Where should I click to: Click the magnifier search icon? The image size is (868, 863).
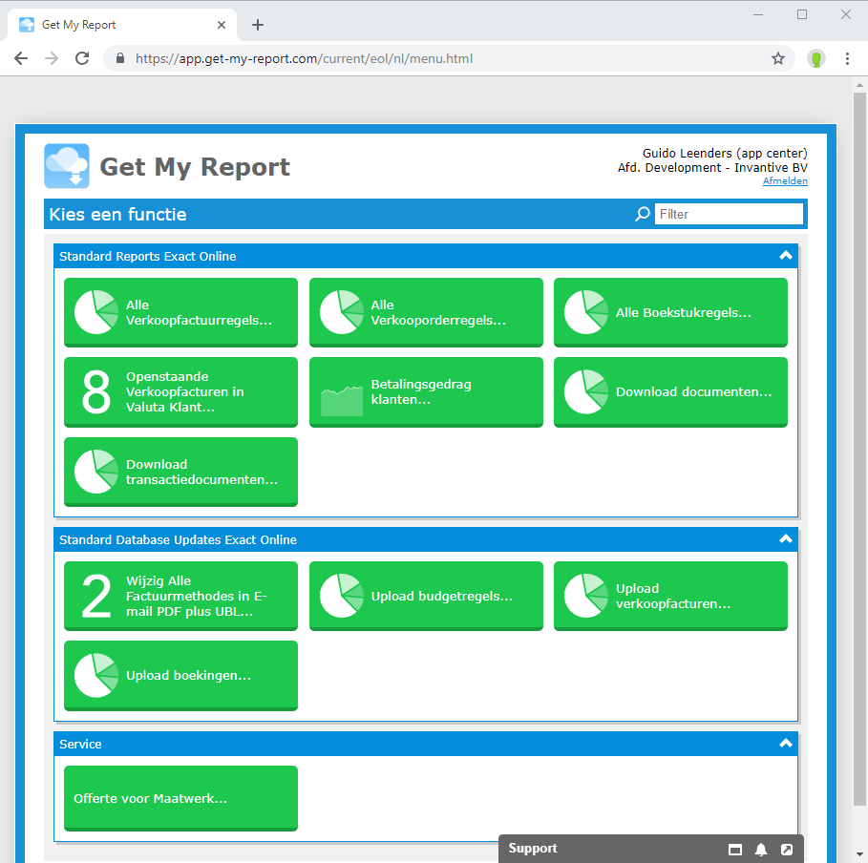[x=642, y=214]
